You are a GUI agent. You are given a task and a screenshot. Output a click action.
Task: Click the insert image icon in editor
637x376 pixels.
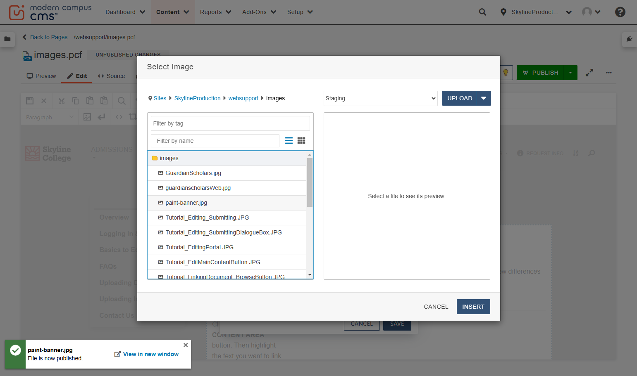coord(87,117)
